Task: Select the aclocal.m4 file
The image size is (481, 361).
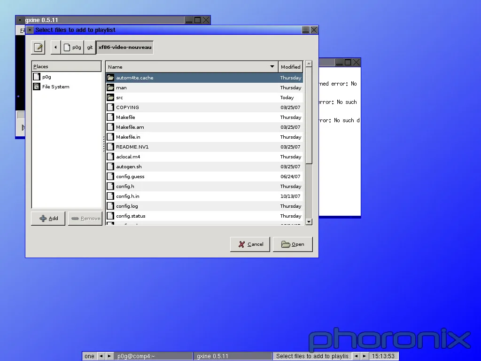Action: click(204, 157)
